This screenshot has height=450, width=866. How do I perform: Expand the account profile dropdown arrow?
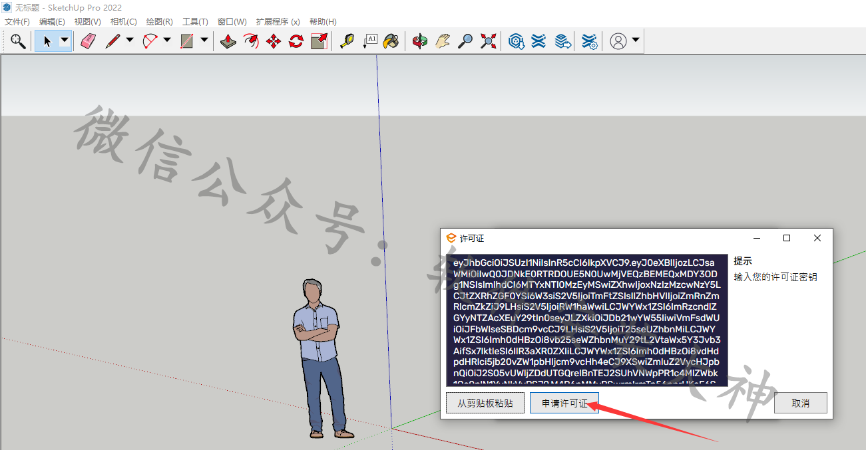[636, 41]
